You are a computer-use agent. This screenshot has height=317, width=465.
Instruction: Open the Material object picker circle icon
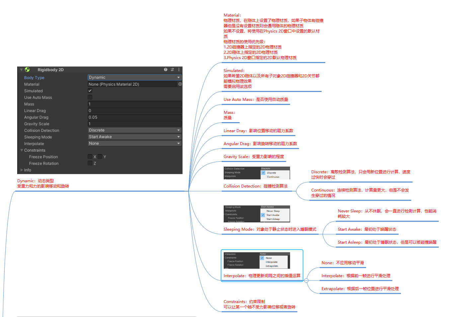(180, 84)
